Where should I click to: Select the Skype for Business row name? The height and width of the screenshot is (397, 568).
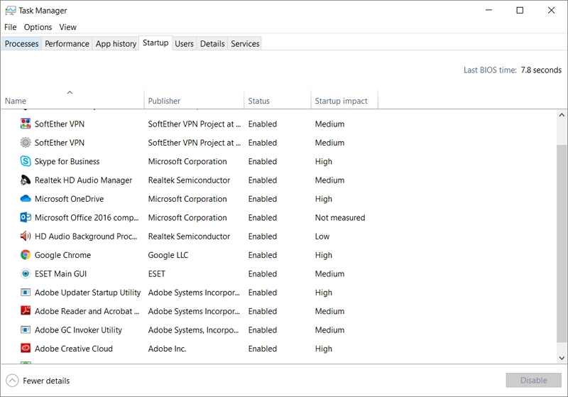(x=67, y=161)
